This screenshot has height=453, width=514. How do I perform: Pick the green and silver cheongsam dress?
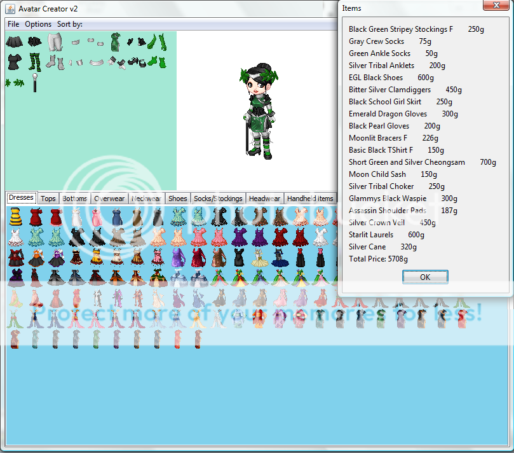coord(115,43)
